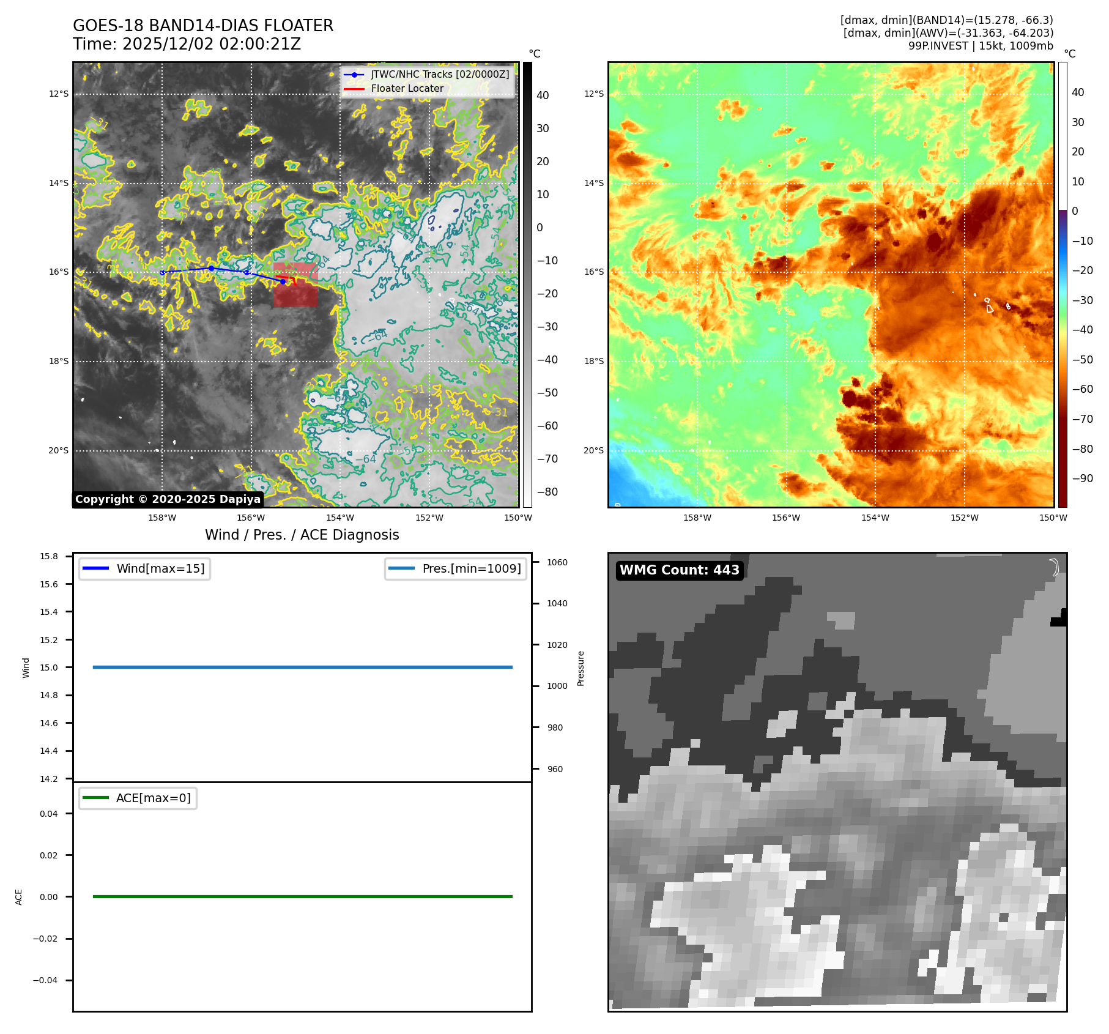Screen dimensions: 1109x1034
Task: Click the GOES-18 BAND14-DIAS FLOATER title
Action: pyautogui.click(x=203, y=26)
